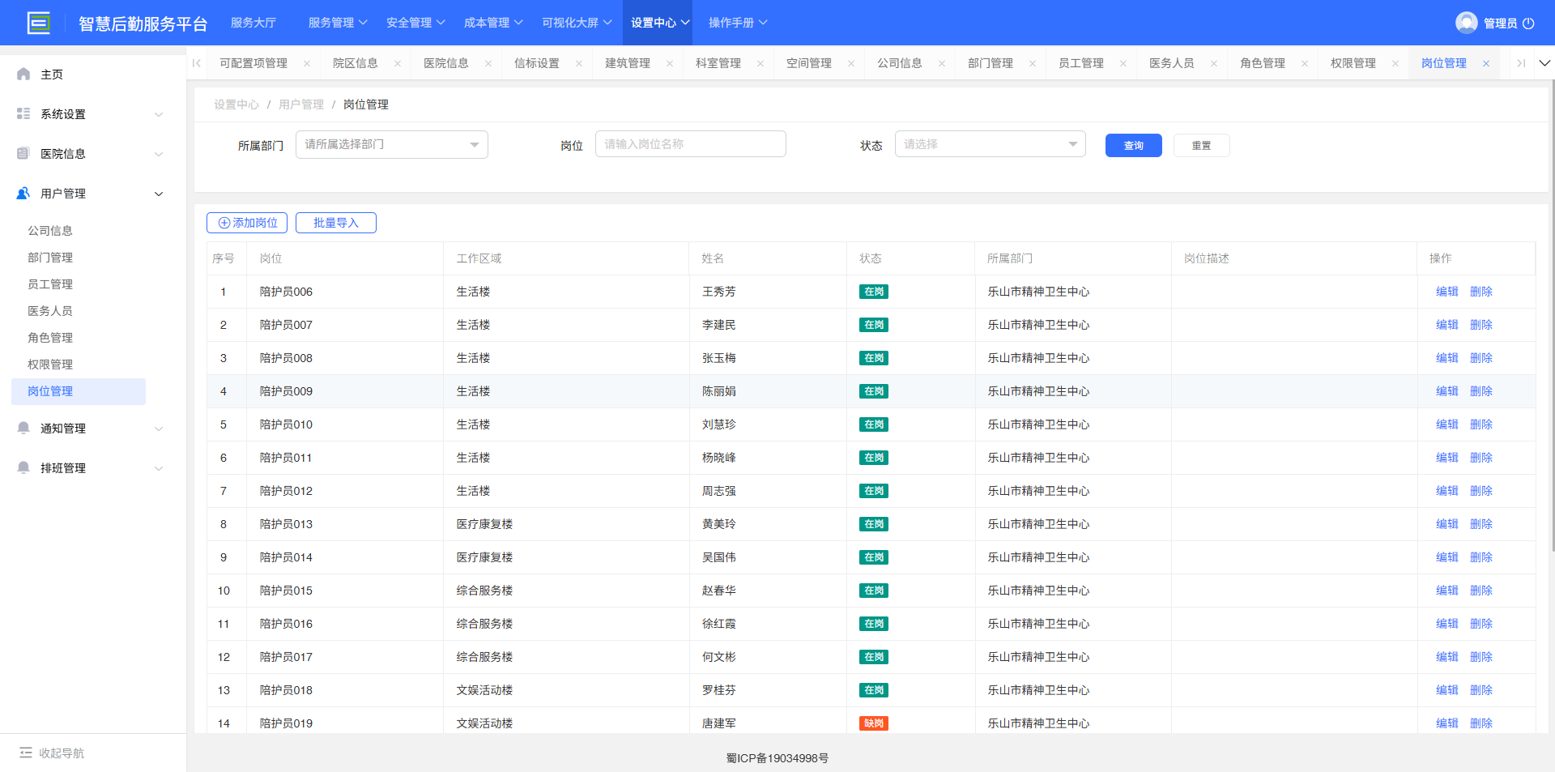Open the 可视化大屏 top menu
Image resolution: width=1555 pixels, height=772 pixels.
click(x=577, y=23)
